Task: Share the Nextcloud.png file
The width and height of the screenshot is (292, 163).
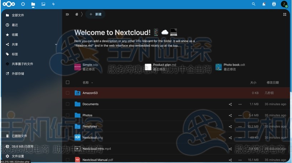Action: click(230, 138)
